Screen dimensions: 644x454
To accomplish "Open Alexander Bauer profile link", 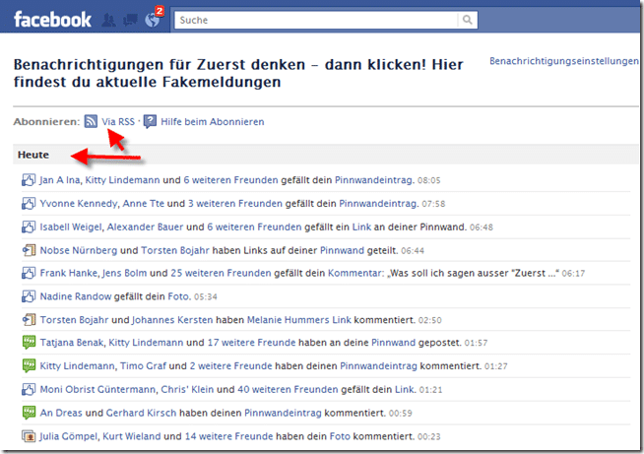I will [x=145, y=227].
